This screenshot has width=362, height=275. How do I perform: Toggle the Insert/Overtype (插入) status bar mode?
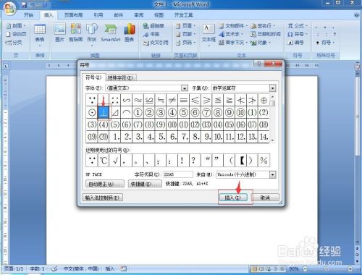(110, 268)
